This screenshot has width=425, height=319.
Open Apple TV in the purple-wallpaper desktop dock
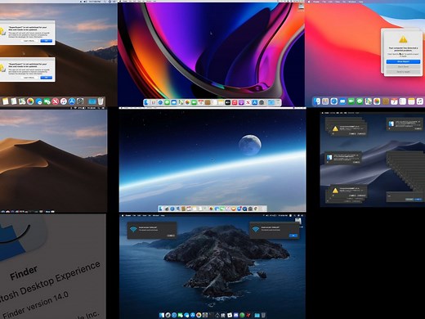point(227,102)
